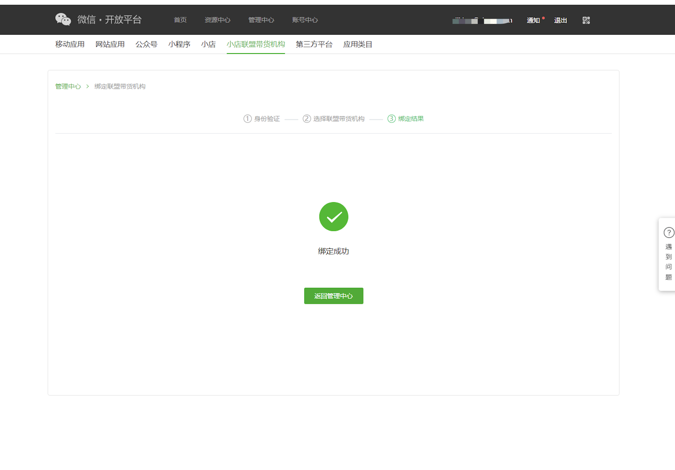Open 账号中心 in top navigation
Image resolution: width=675 pixels, height=470 pixels.
click(305, 20)
